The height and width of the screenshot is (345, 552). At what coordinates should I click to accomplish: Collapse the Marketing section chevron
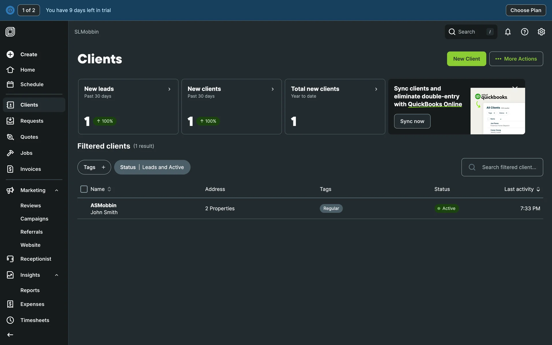click(x=57, y=190)
